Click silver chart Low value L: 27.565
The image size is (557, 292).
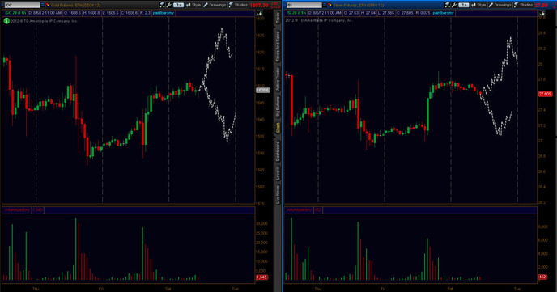pos(386,13)
